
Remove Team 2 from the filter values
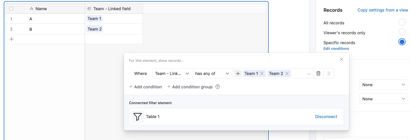point(287,73)
